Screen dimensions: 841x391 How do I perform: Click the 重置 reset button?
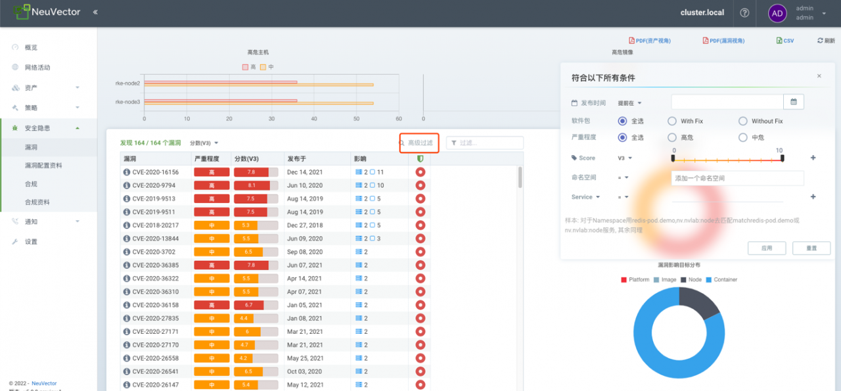(811, 248)
